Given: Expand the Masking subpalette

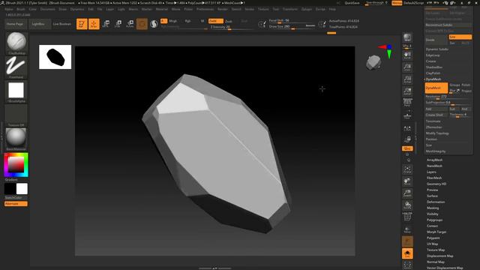Looking at the screenshot, I should (433, 208).
